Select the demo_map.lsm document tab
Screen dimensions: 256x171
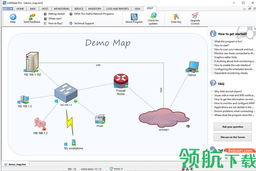tap(15, 165)
